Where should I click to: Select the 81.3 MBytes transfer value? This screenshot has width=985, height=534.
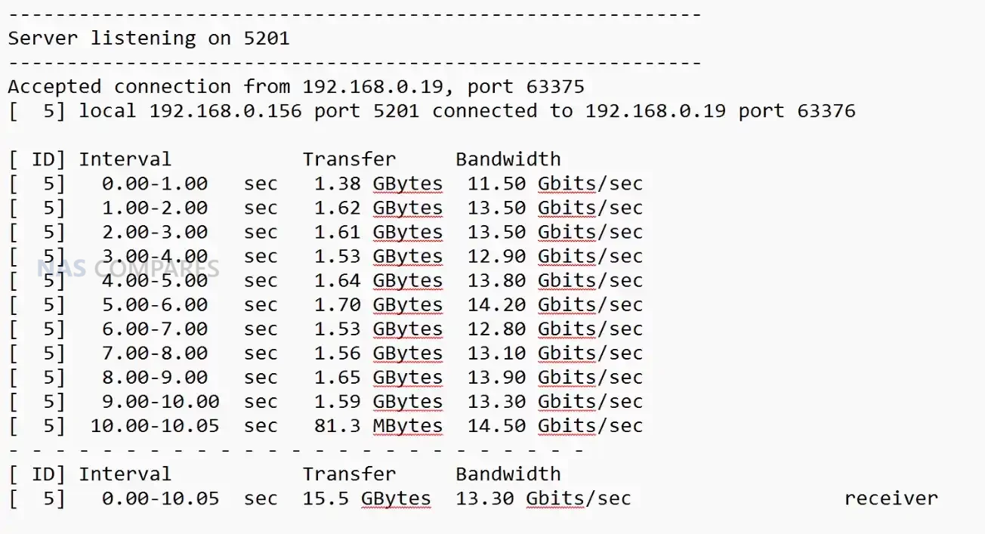click(378, 426)
